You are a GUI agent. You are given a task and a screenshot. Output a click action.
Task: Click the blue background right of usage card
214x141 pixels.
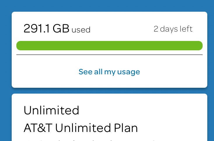point(210,50)
